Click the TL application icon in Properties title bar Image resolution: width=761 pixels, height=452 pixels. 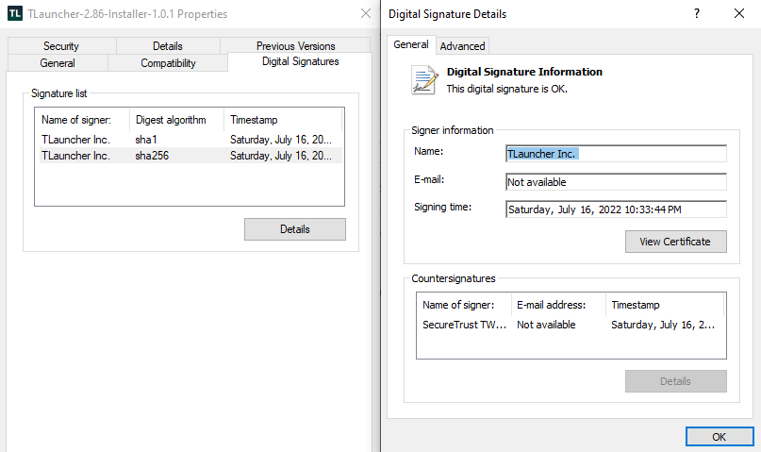(15, 13)
